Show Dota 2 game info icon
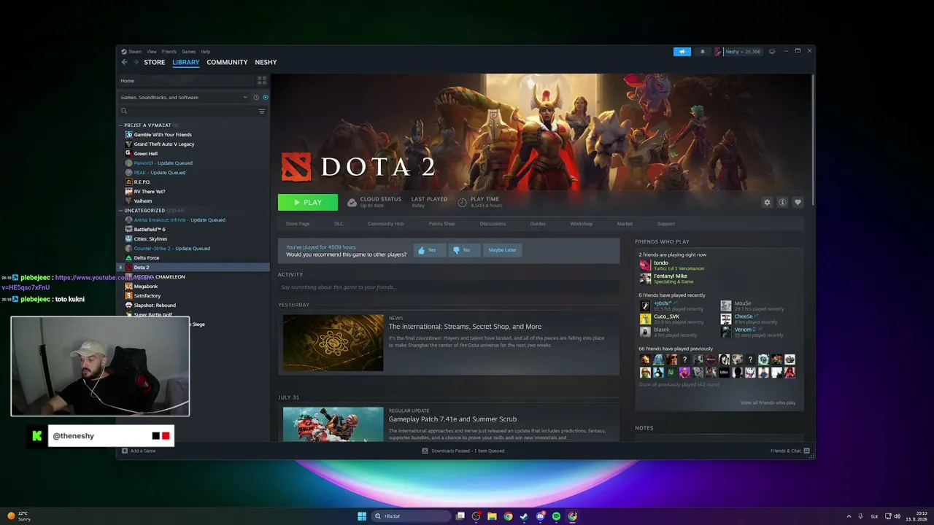This screenshot has width=934, height=525. point(782,202)
